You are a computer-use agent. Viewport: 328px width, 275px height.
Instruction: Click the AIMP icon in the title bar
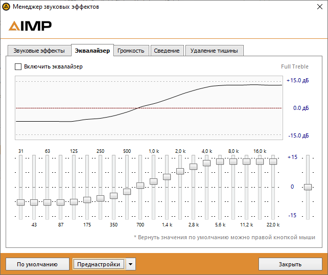tap(6, 7)
